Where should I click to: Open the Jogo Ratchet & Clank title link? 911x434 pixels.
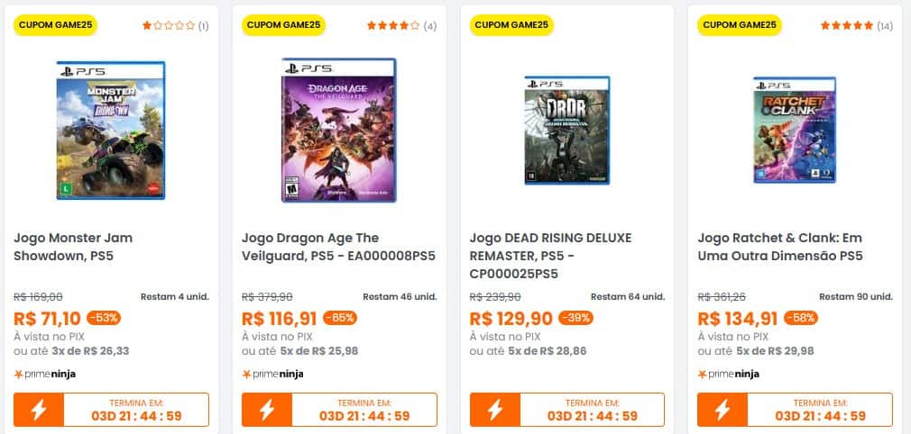(x=780, y=247)
